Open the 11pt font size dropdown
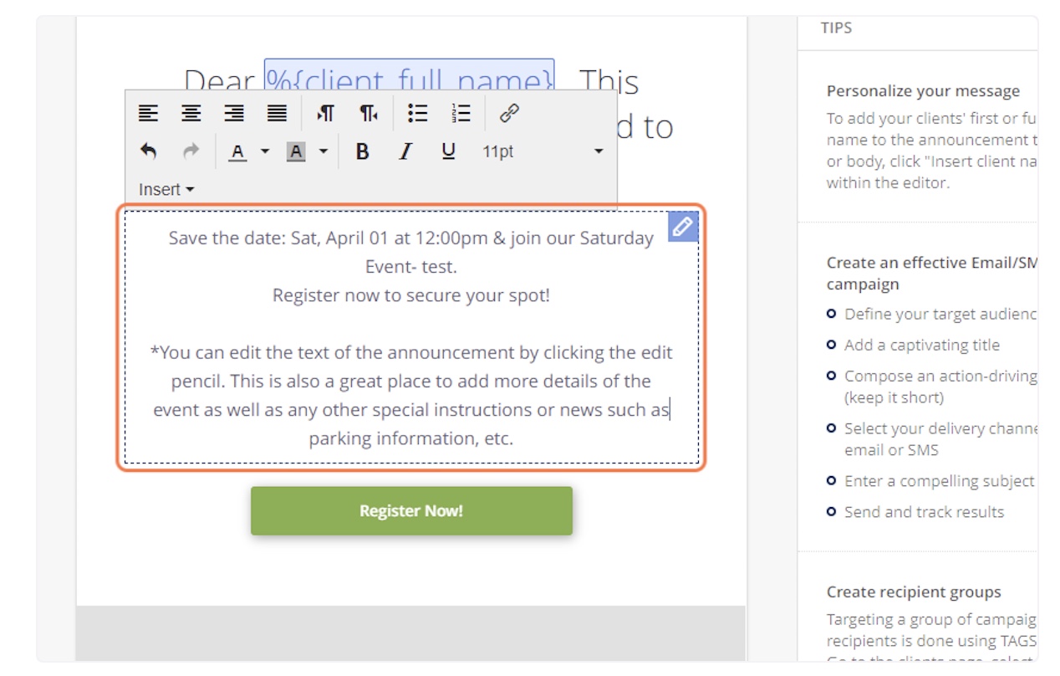This screenshot has height=676, width=1060. [x=543, y=151]
